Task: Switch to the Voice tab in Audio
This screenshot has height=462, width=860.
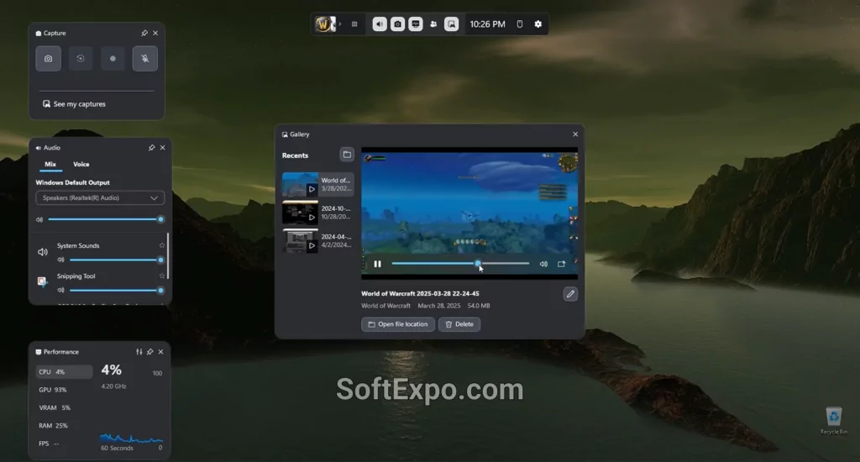Action: 81,164
